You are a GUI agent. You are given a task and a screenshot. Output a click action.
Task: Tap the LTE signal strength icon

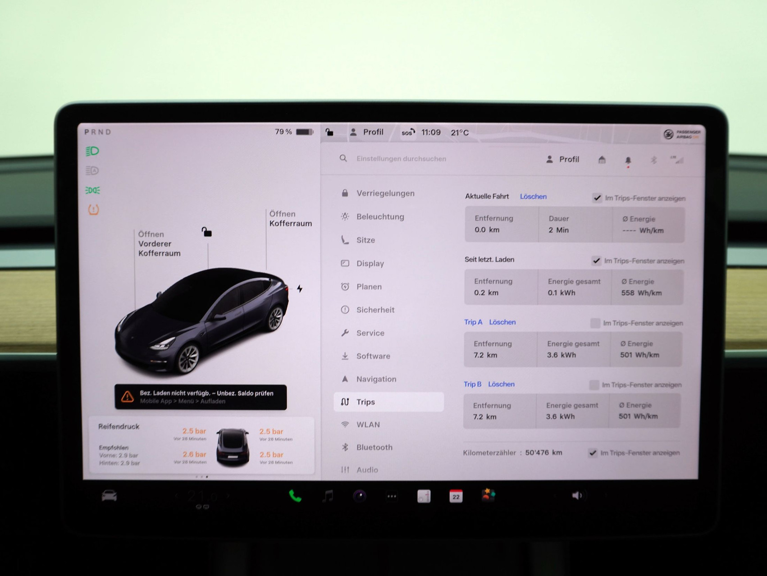pyautogui.click(x=676, y=160)
